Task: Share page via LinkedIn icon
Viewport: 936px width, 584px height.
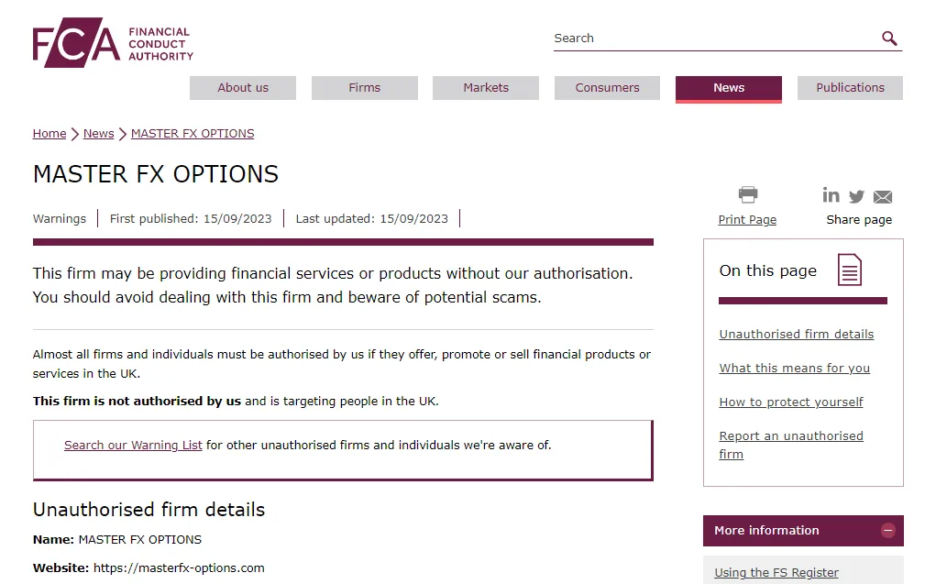Action: 831,195
